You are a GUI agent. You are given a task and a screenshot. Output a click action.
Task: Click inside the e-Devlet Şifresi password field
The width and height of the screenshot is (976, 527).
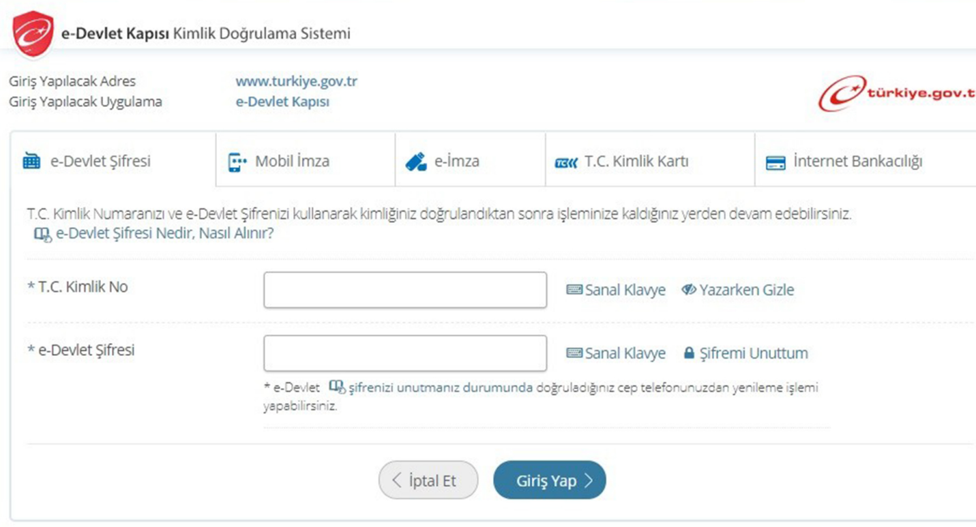tap(404, 352)
